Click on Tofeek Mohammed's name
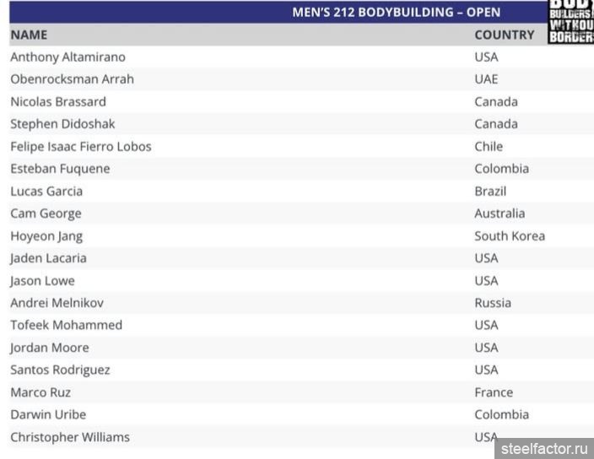The height and width of the screenshot is (459, 594). coord(66,326)
